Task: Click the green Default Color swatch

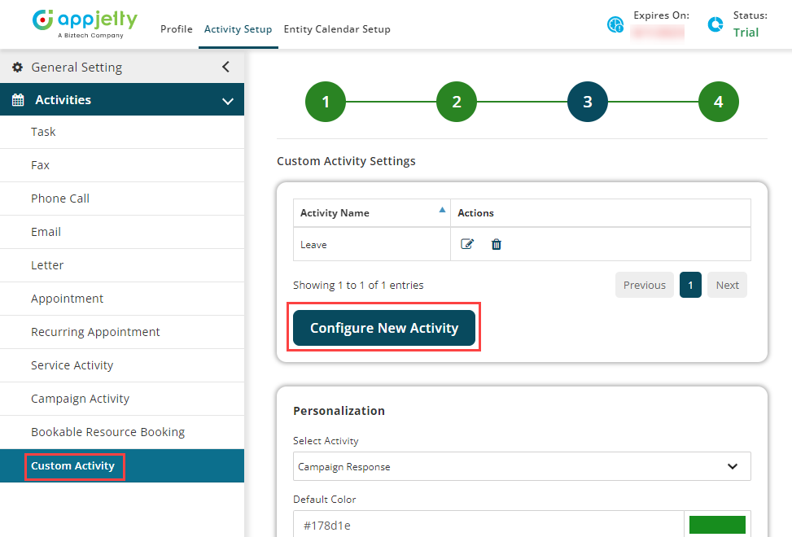Action: [x=717, y=525]
